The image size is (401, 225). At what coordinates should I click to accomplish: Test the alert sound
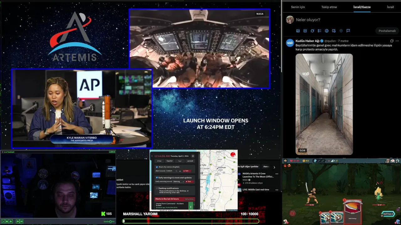coord(187,171)
